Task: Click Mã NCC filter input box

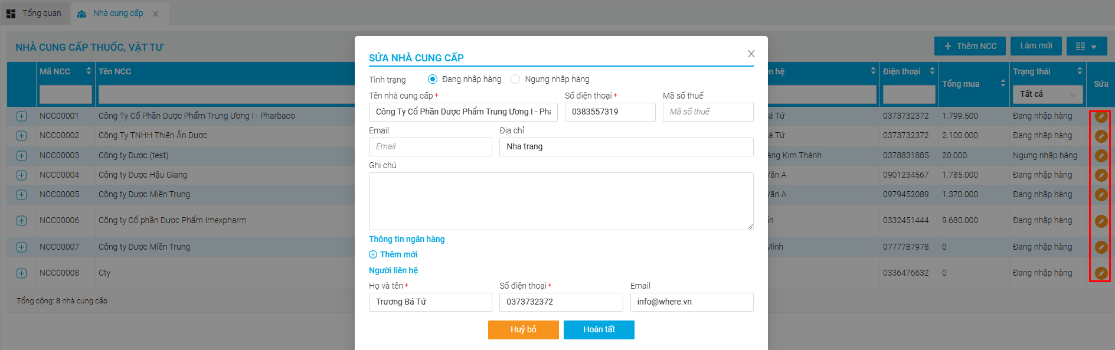Action: [x=66, y=94]
